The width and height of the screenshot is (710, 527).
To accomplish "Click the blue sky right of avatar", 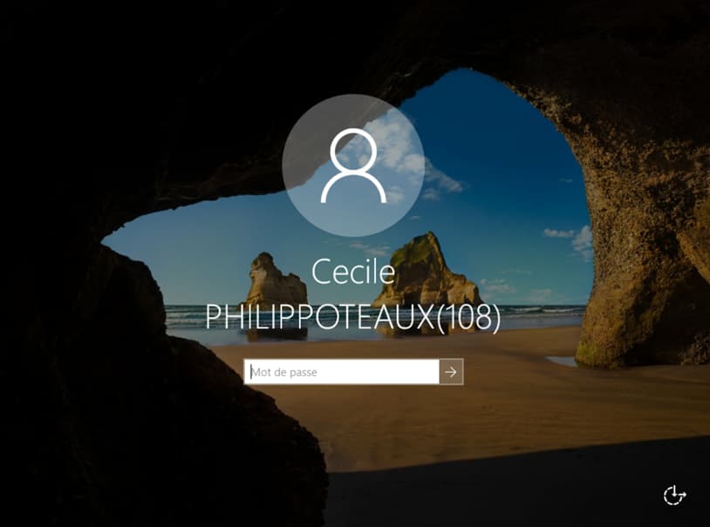I will coord(498,149).
